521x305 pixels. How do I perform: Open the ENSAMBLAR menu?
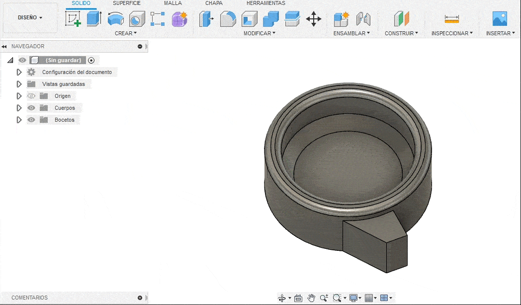(x=351, y=33)
